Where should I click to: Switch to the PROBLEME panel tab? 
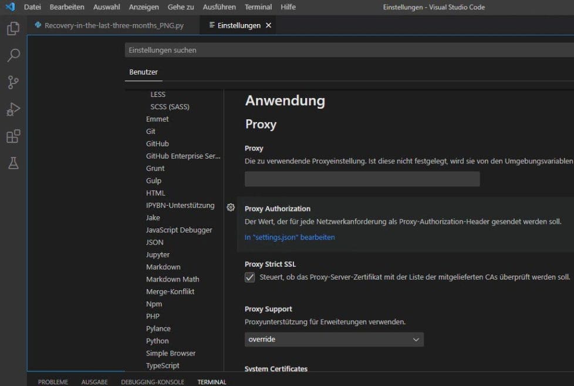53,382
